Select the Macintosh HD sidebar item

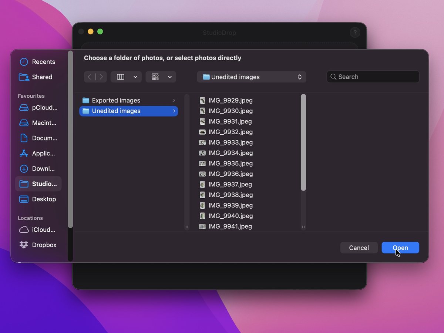tap(38, 123)
